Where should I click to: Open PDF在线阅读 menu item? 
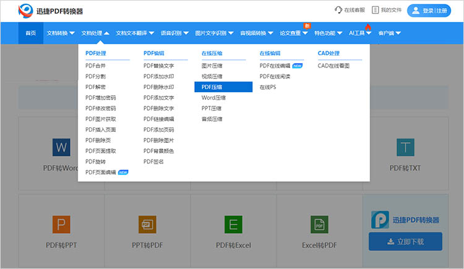coord(275,76)
